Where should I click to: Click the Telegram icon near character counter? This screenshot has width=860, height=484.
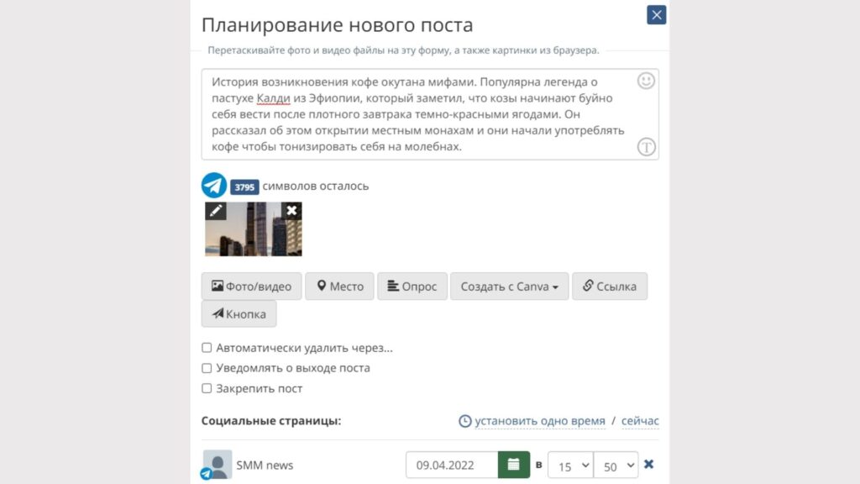click(214, 186)
